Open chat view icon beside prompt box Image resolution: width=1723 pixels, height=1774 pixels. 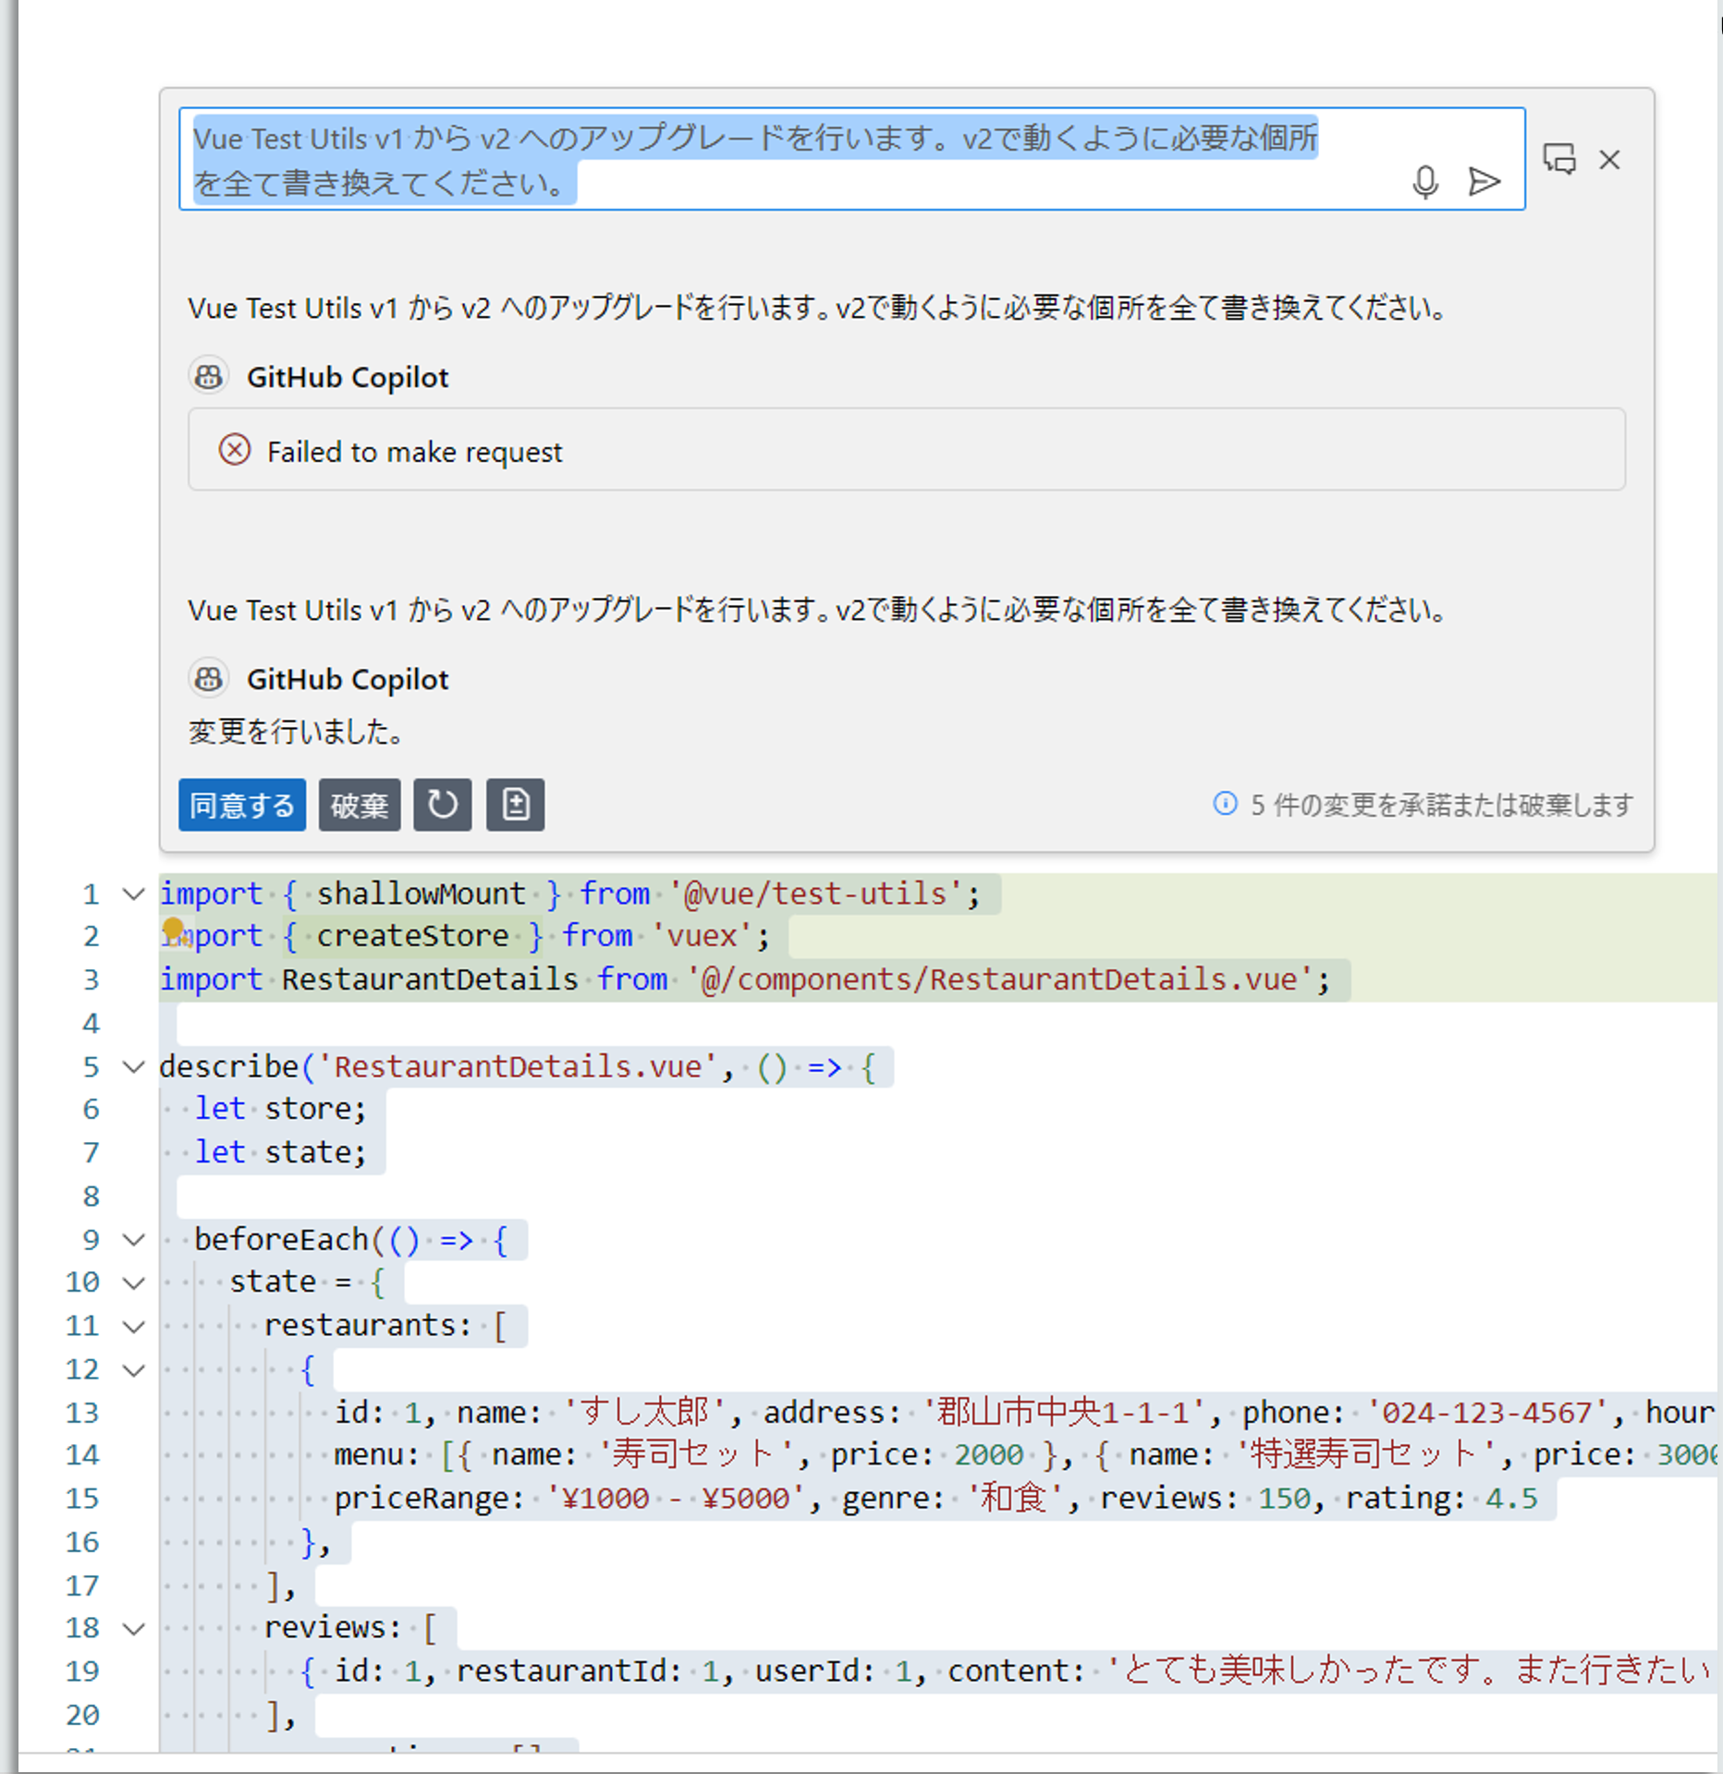click(1559, 159)
